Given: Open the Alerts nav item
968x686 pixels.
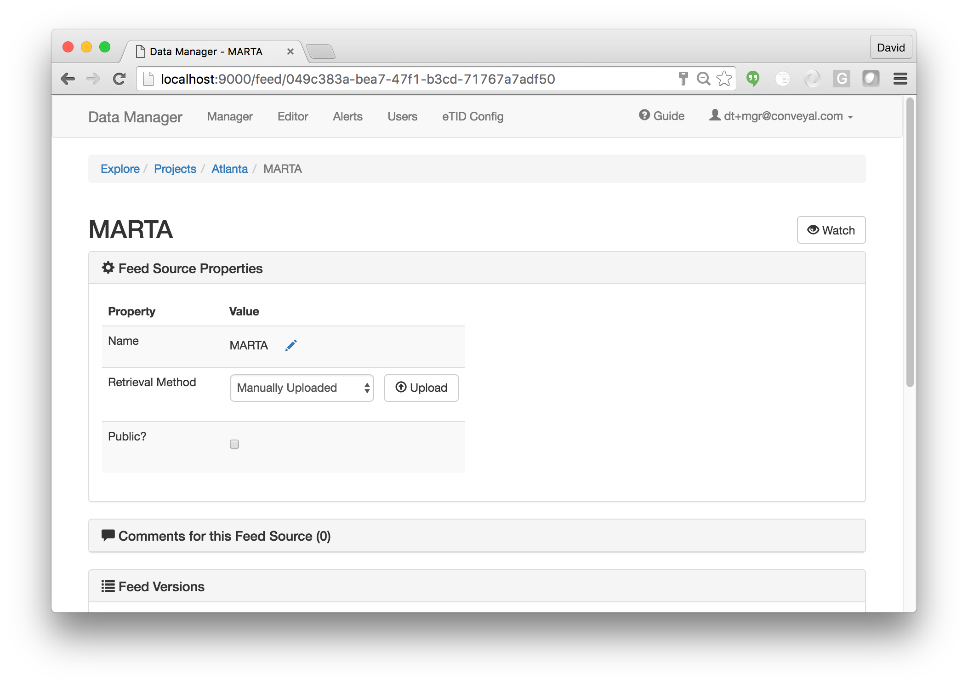Looking at the screenshot, I should click(x=348, y=116).
